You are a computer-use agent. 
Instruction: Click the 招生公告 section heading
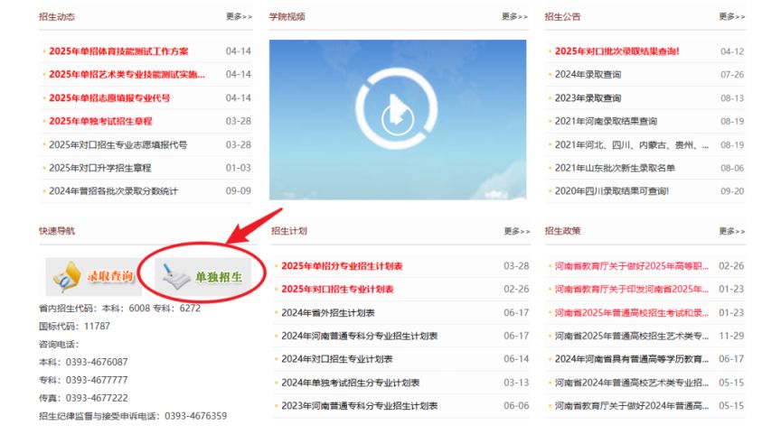tap(562, 16)
